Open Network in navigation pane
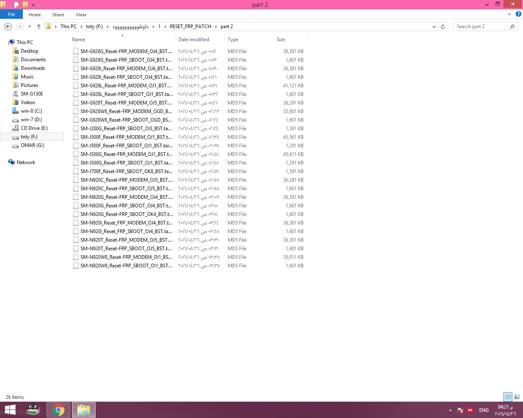 tap(26, 162)
